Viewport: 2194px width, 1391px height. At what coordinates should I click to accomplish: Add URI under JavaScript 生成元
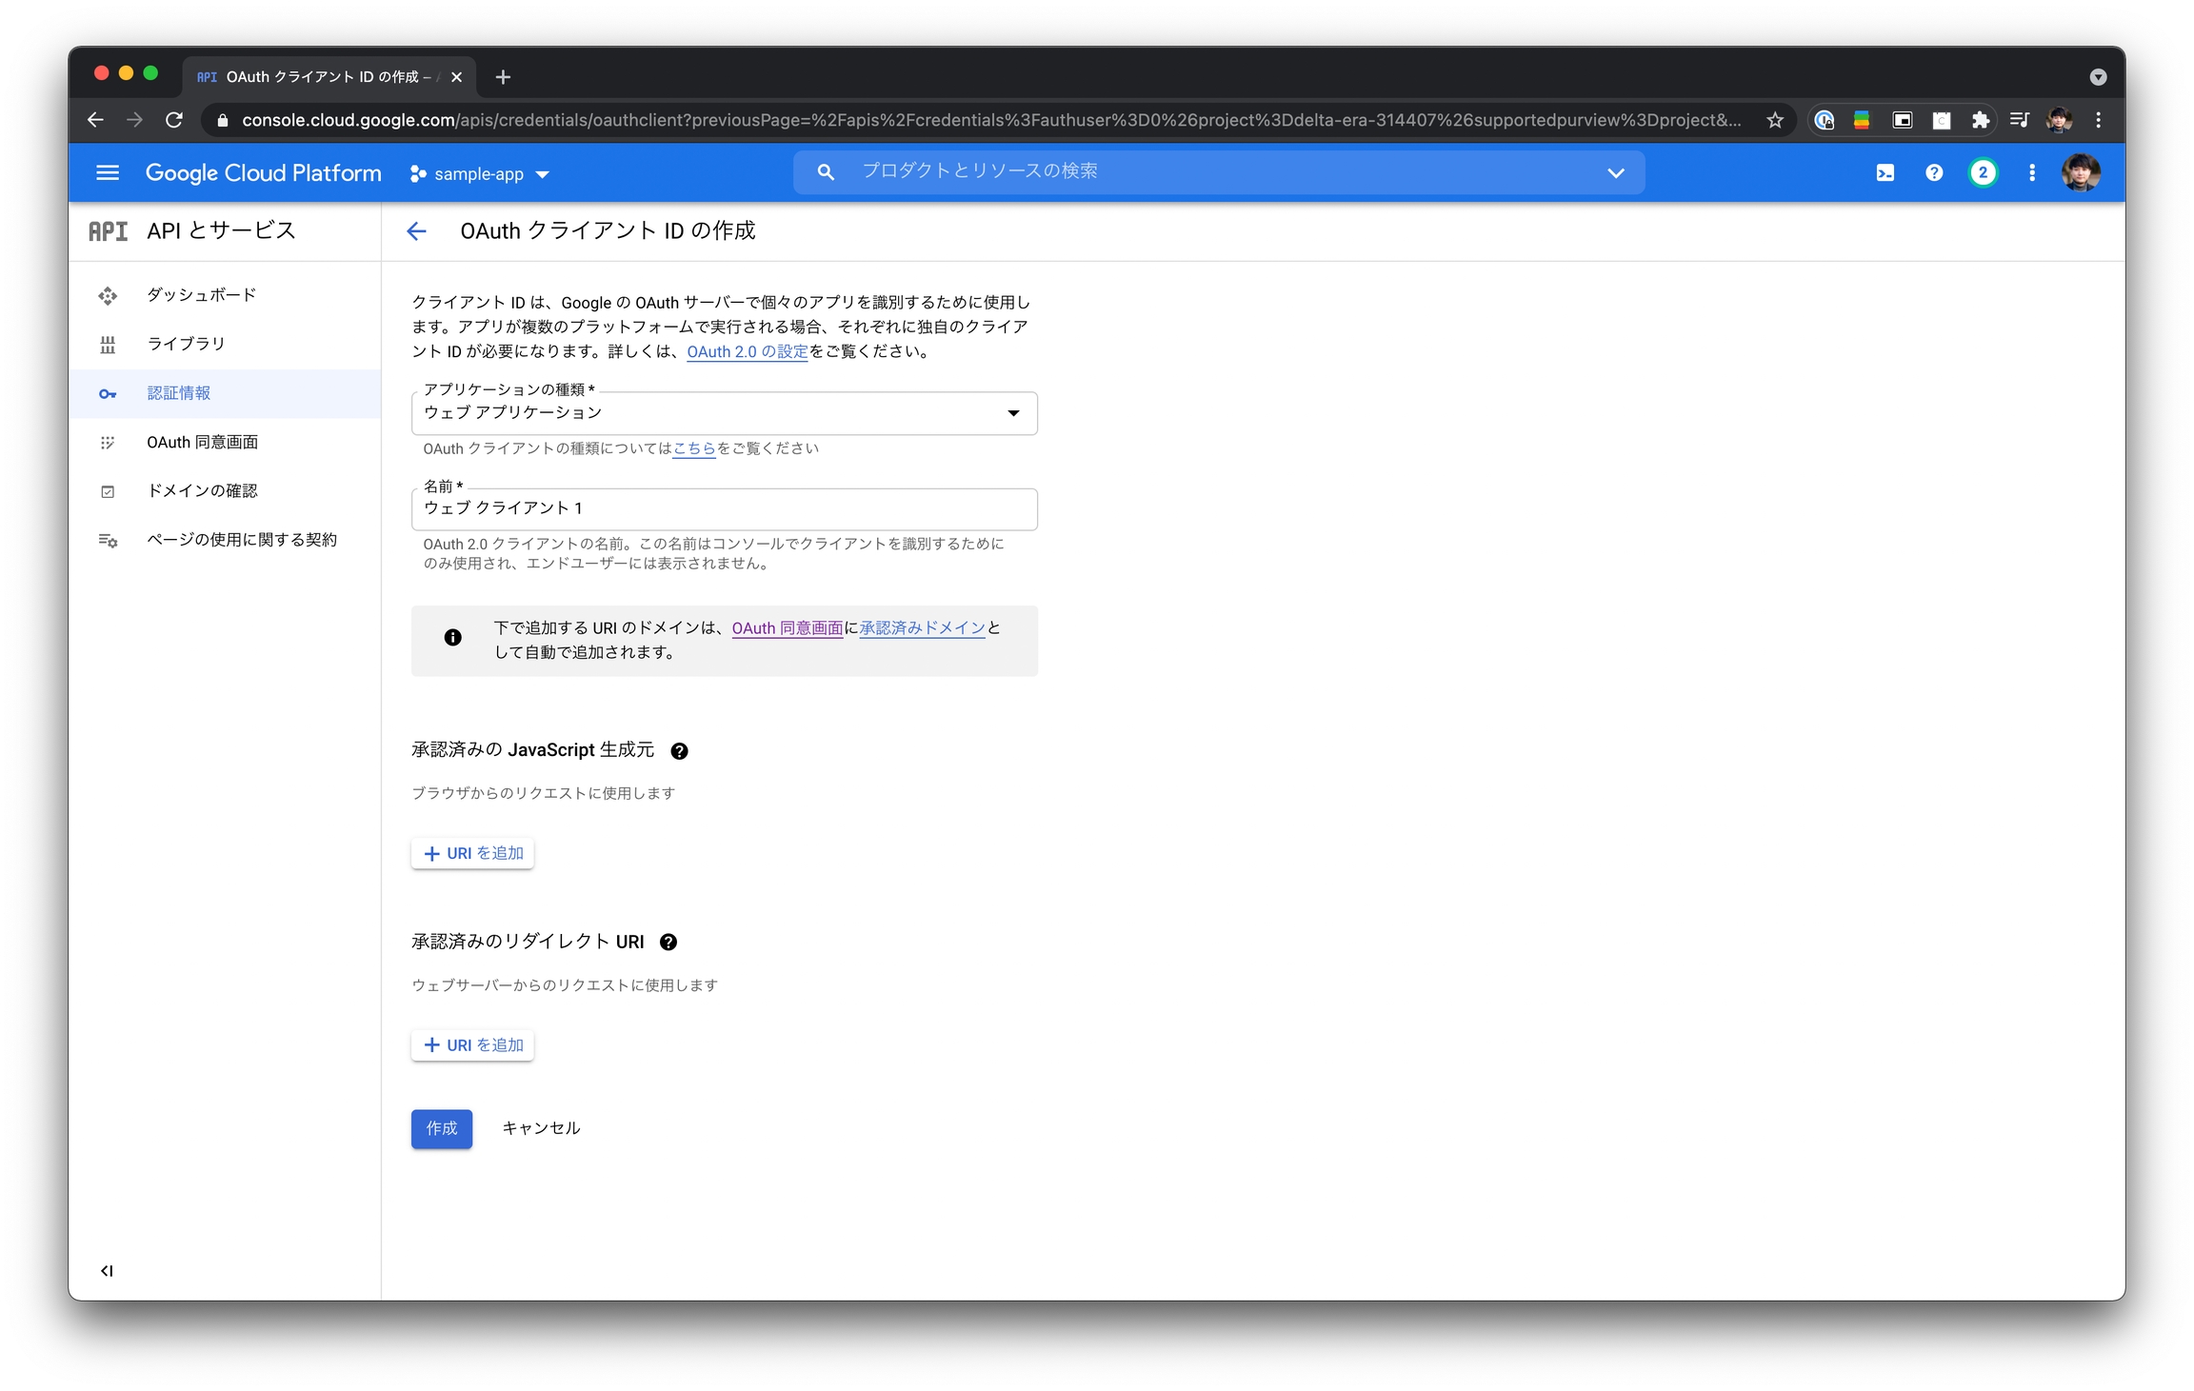(x=472, y=854)
